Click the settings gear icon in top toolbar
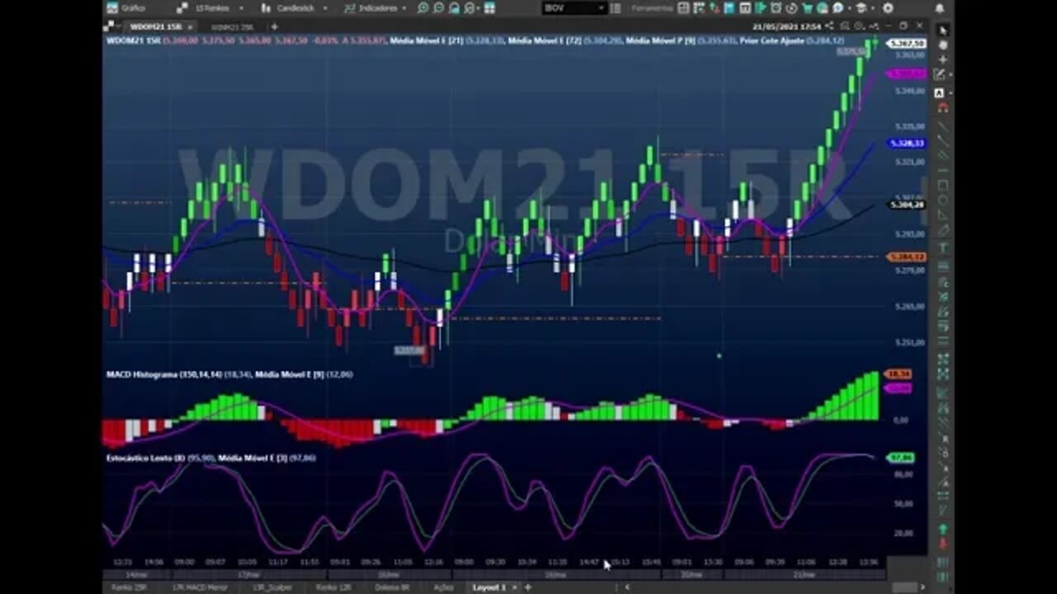 pyautogui.click(x=888, y=7)
